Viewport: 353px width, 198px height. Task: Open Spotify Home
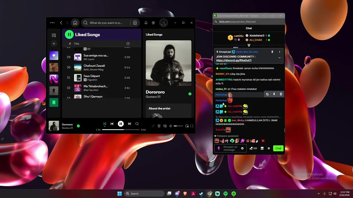75,23
